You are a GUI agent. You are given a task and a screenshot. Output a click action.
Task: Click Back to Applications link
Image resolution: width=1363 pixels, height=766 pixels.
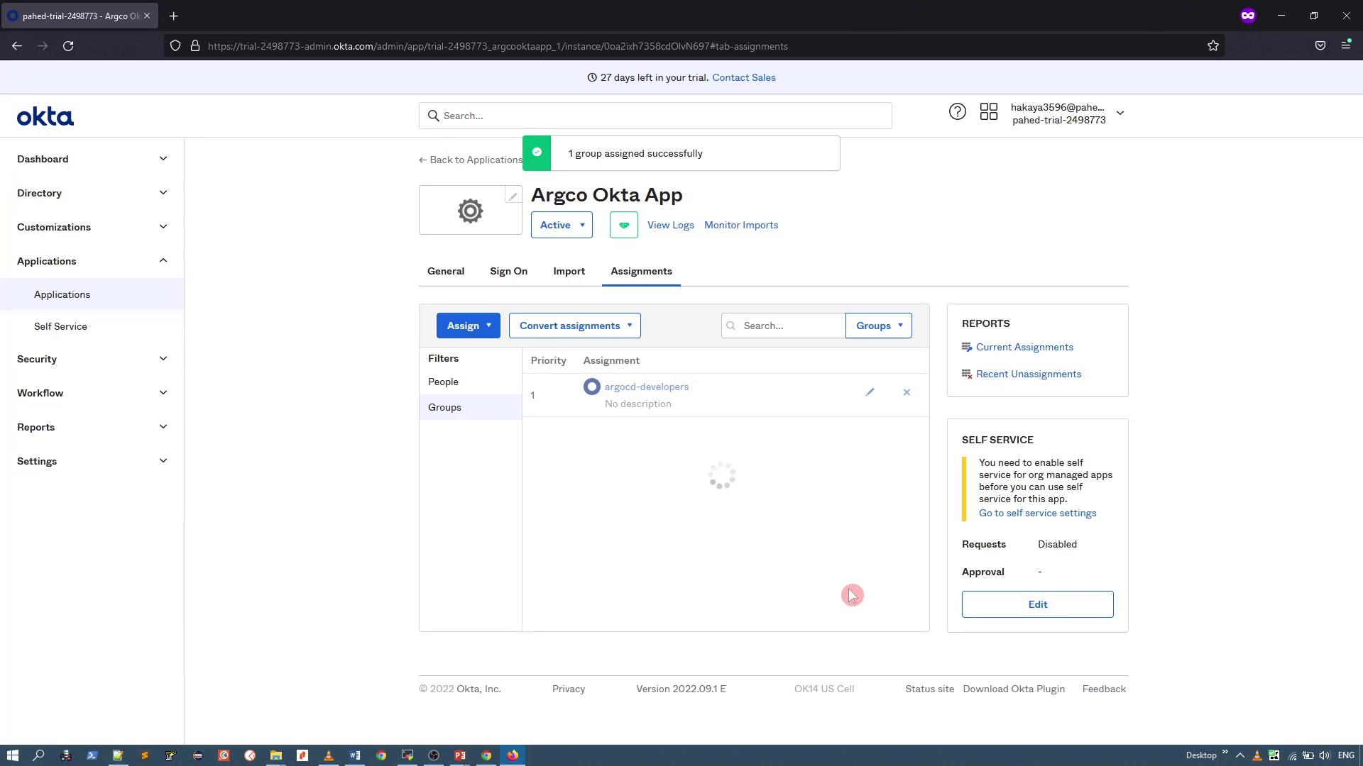tap(471, 160)
